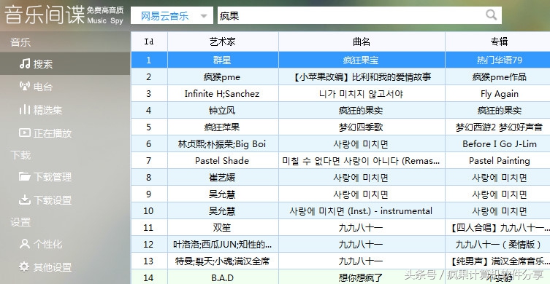
Task: Click album 梦幻西游2 梦幻好声音
Action: 499,127
